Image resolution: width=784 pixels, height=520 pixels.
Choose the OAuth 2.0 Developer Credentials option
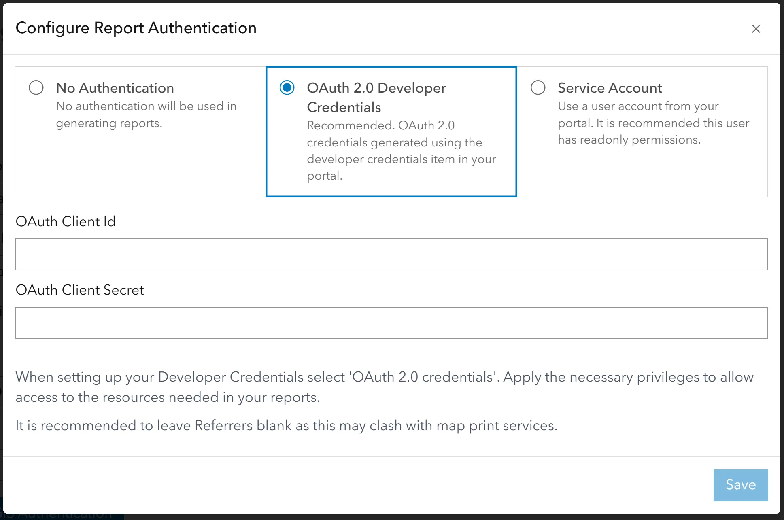[287, 87]
